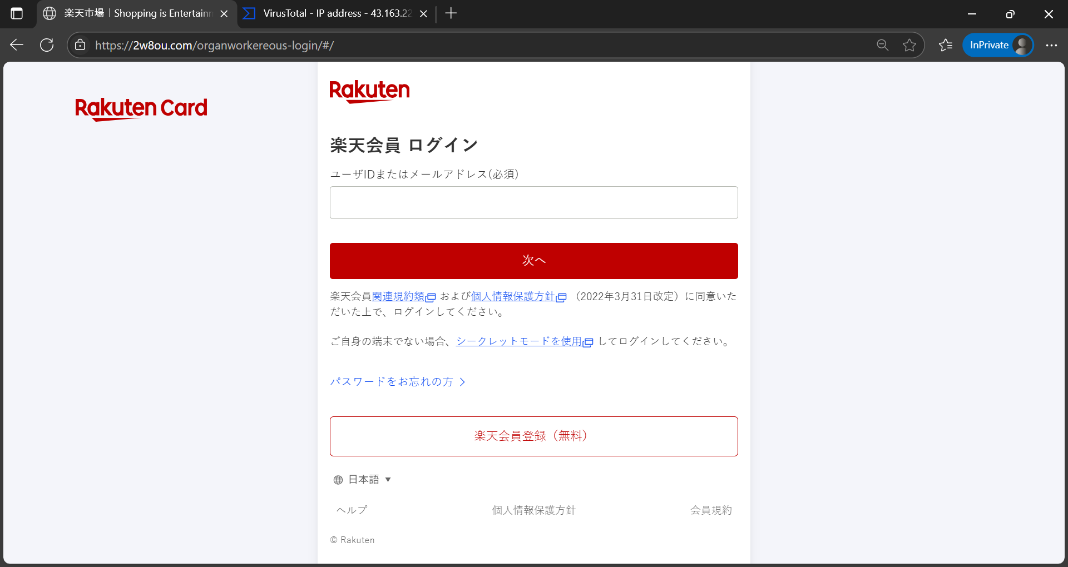Add page to favorites star icon
Image resolution: width=1068 pixels, height=567 pixels.
click(x=909, y=45)
